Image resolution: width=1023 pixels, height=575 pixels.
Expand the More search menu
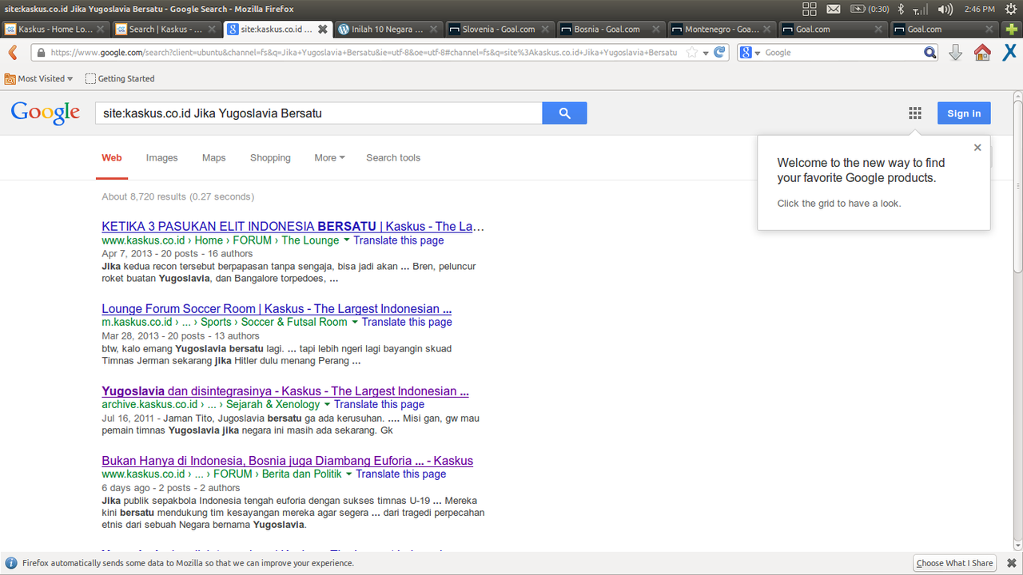click(329, 157)
